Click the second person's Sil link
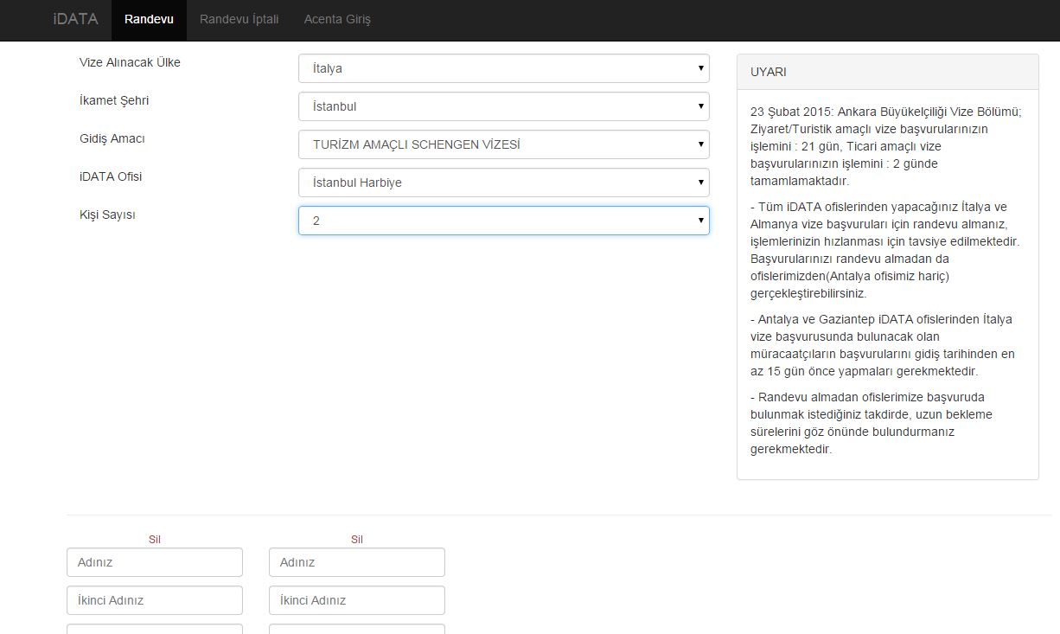Image resolution: width=1060 pixels, height=634 pixels. pos(357,540)
